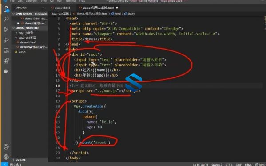This screenshot has height=166, width=266.
Task: Open the Source Control view
Action: point(6,30)
